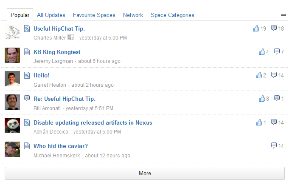This screenshot has height=185, width=292.
Task: Open the Who hid the caviar? page
Action: tap(61, 146)
